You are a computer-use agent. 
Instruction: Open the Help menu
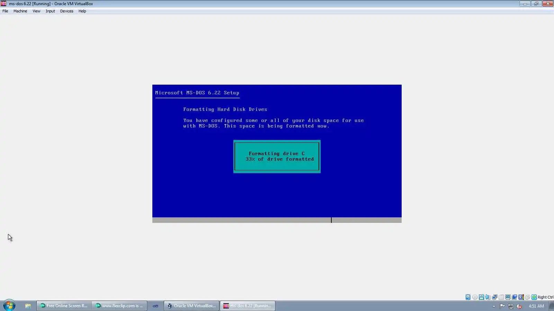pos(82,11)
